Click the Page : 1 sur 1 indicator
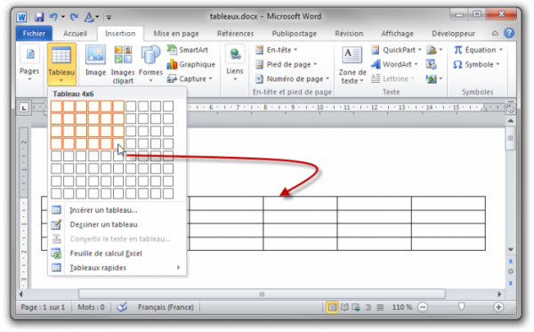This screenshot has height=332, width=534. click(x=43, y=307)
